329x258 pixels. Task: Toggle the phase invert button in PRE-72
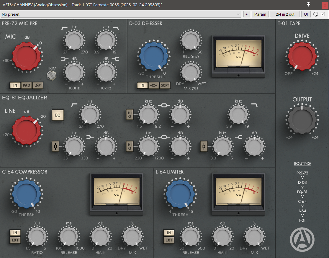coord(38,86)
